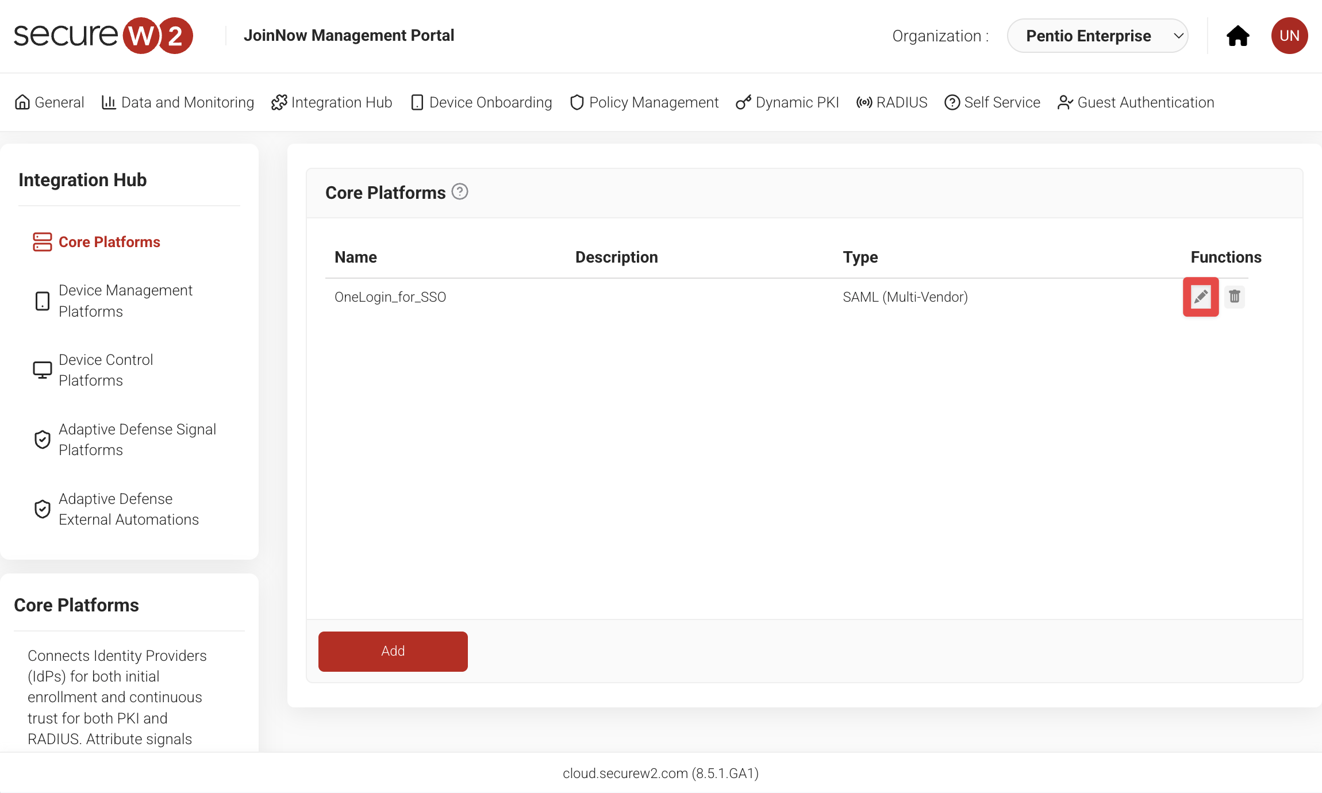Click the Core Platforms help question-mark icon
This screenshot has width=1322, height=793.
click(460, 191)
